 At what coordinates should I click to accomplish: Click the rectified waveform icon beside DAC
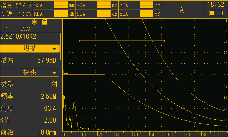pyautogui.click(x=4, y=29)
